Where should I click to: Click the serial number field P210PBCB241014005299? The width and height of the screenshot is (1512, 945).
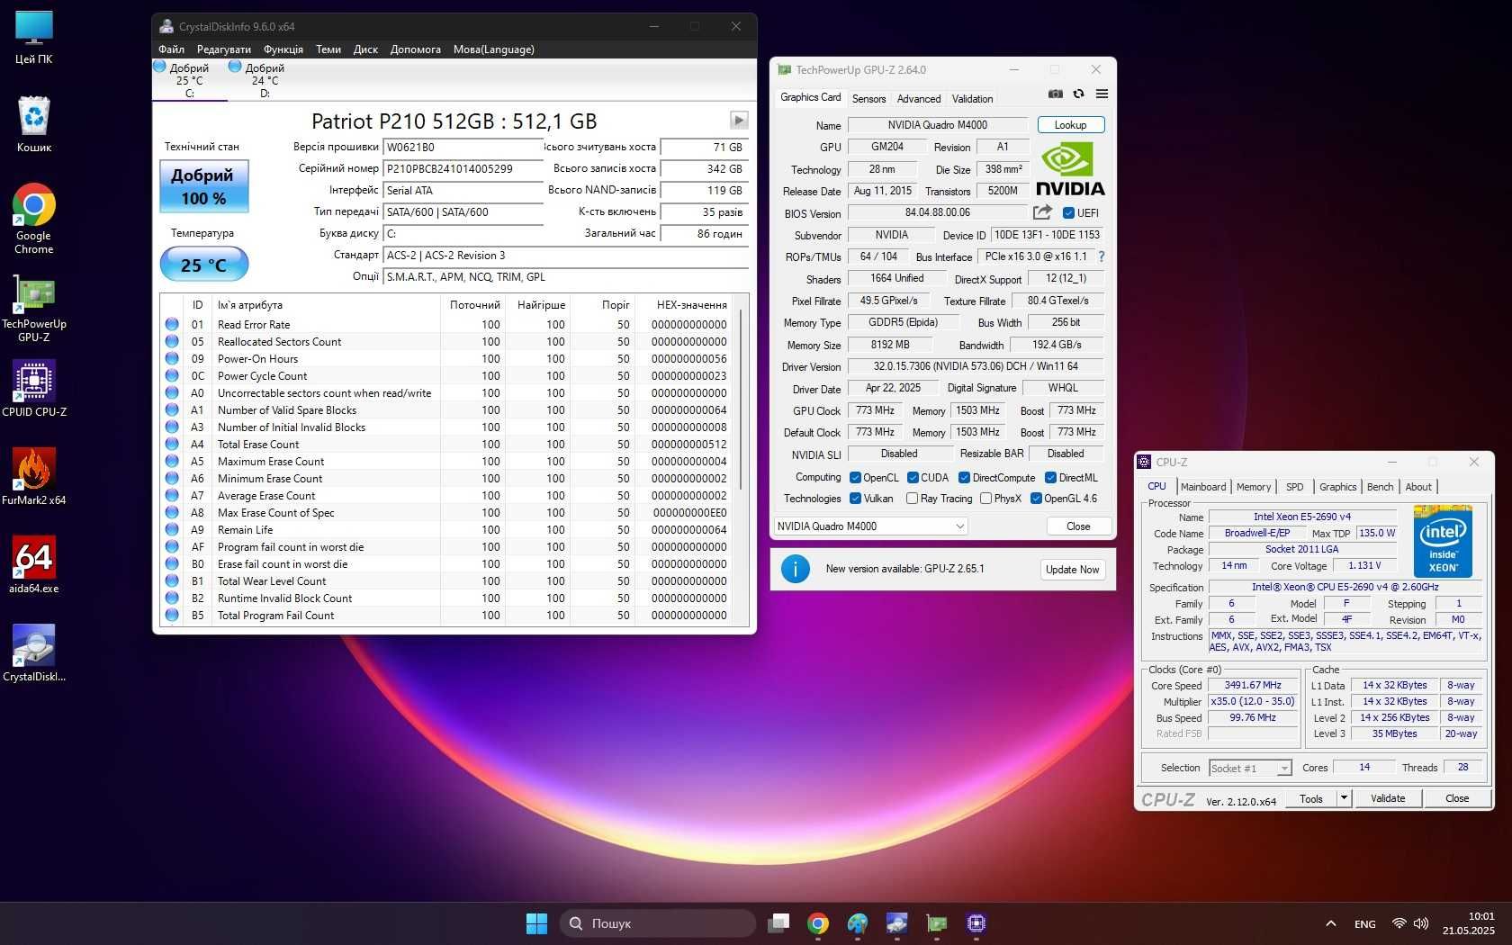point(463,168)
